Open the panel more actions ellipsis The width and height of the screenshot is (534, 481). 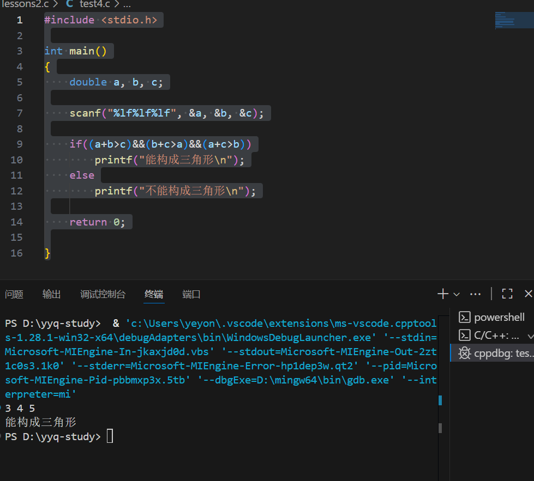click(475, 294)
